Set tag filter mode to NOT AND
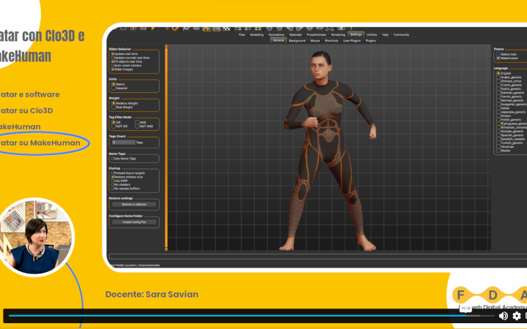 pyautogui.click(x=137, y=126)
